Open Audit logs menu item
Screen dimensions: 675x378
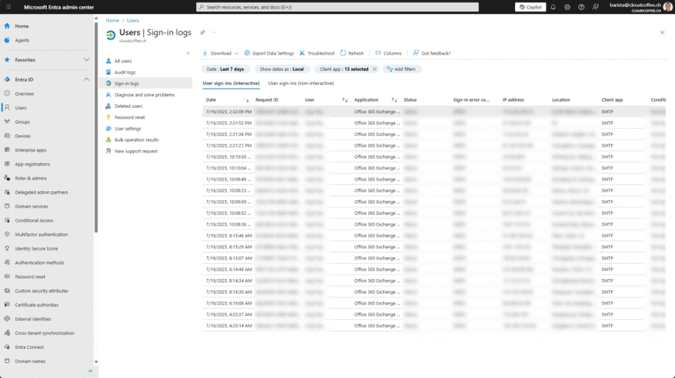(x=125, y=73)
